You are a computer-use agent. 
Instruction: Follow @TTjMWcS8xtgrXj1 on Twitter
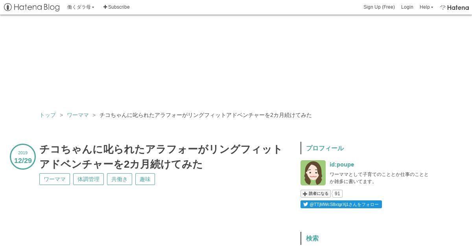[x=341, y=204]
